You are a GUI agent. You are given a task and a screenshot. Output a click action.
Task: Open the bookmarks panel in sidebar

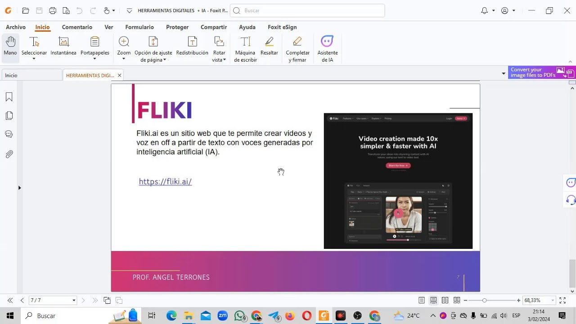tap(9, 97)
